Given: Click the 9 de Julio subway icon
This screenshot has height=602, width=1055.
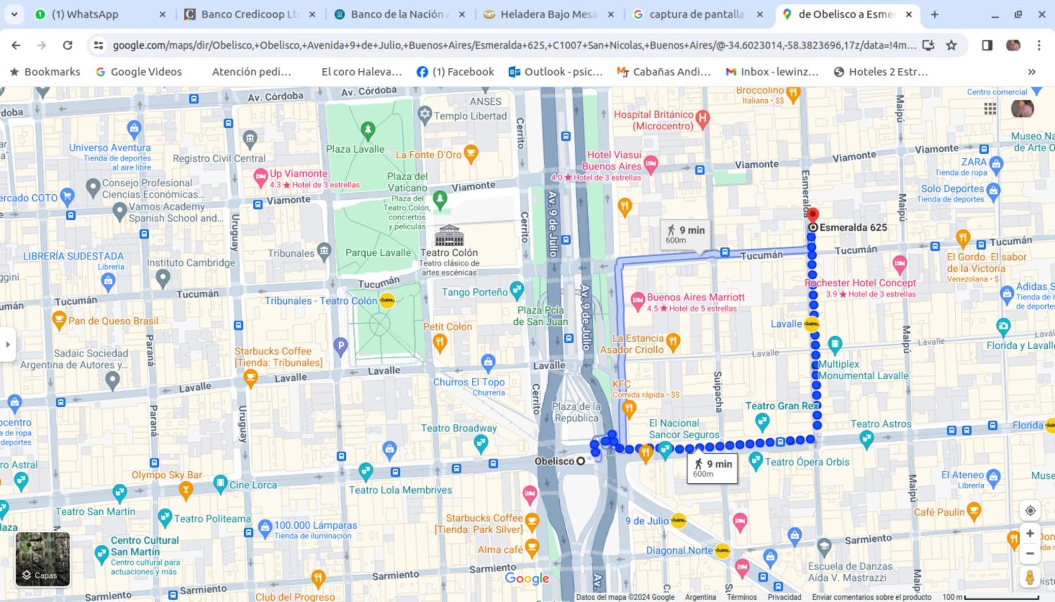Looking at the screenshot, I should [x=678, y=520].
